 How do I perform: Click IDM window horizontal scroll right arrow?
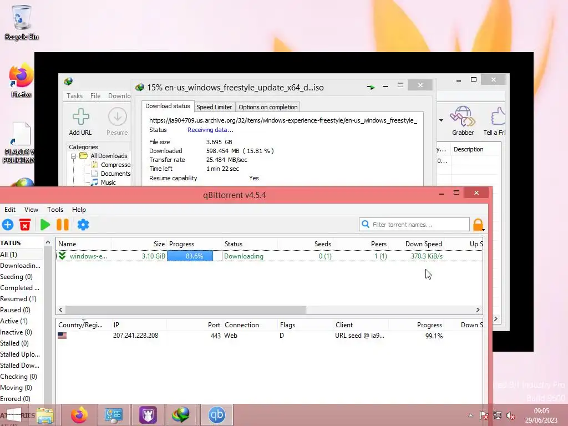tap(495, 319)
